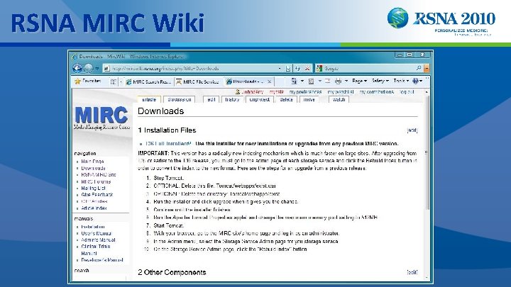Image resolution: width=511 pixels, height=287 pixels.
Task: Expand the Feeds dropdown arrow
Action: point(319,81)
